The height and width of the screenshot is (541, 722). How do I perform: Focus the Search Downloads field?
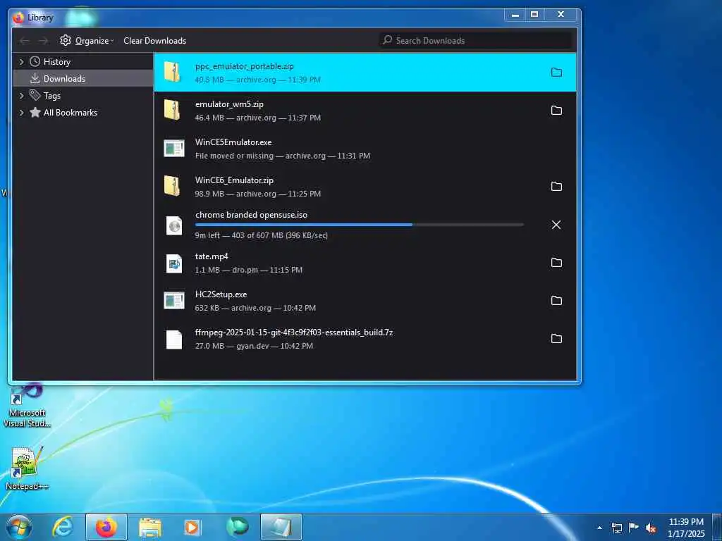[x=476, y=40]
